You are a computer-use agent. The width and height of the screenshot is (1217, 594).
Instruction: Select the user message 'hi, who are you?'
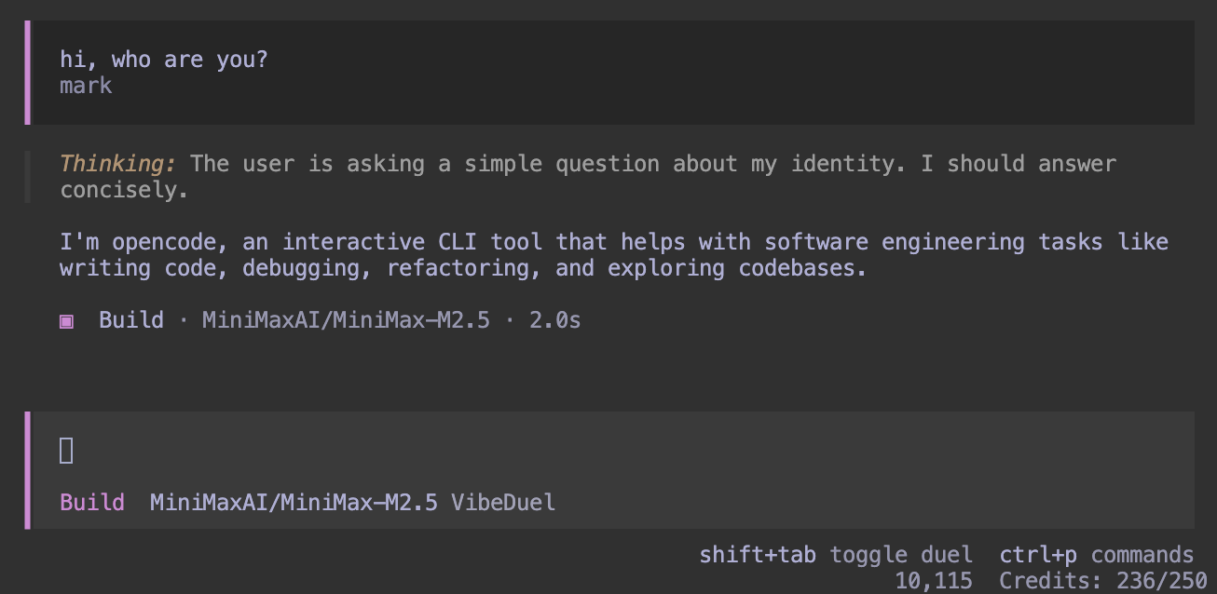pos(164,60)
